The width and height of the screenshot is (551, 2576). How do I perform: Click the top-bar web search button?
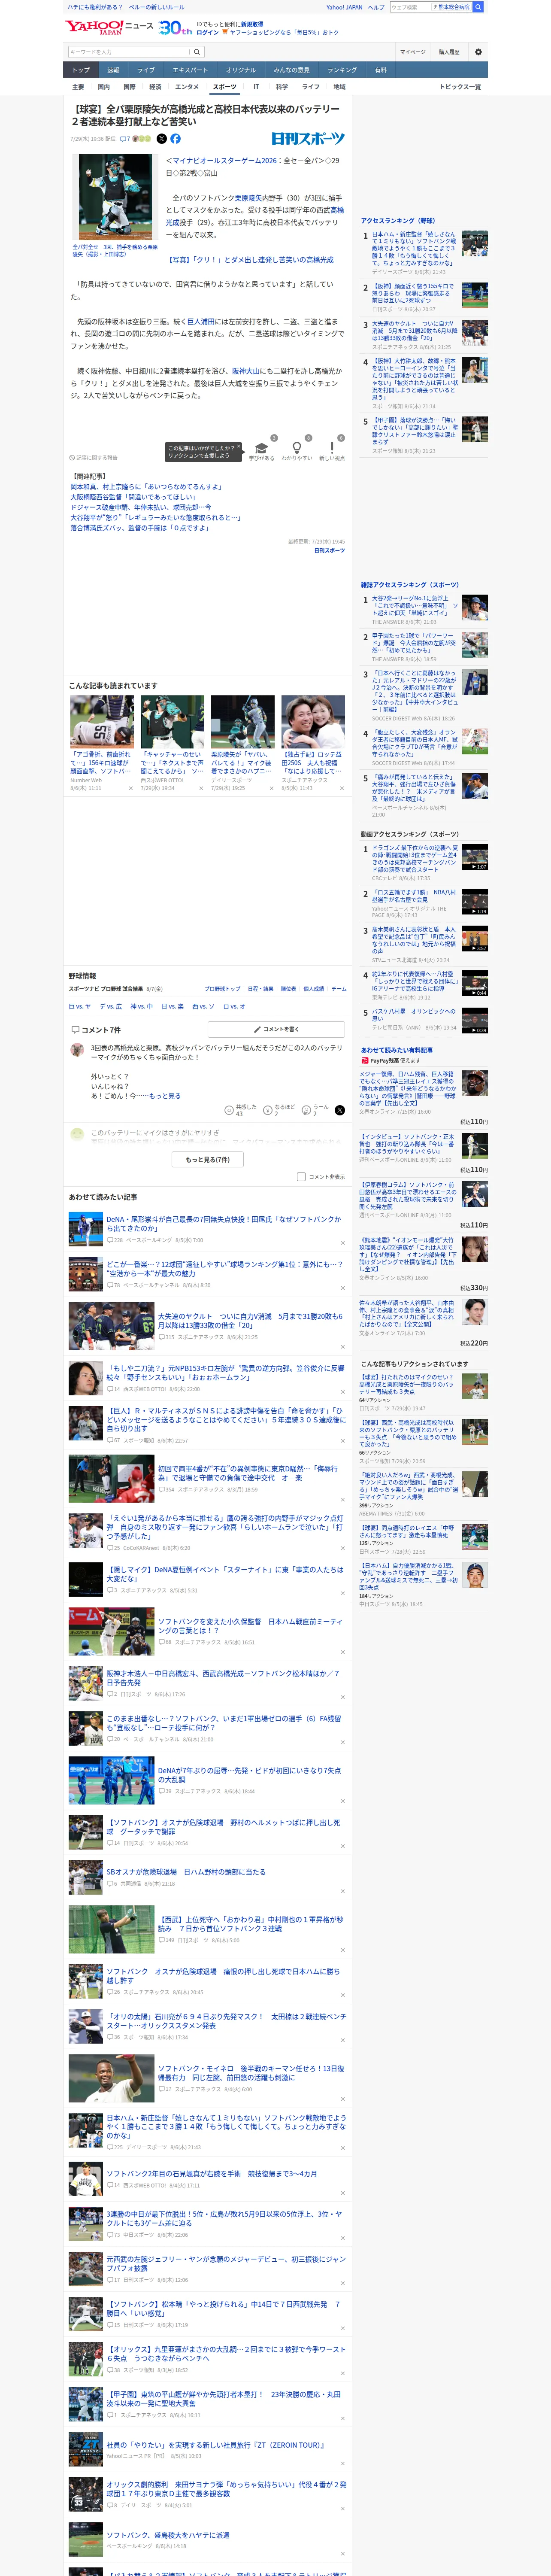coord(478,7)
